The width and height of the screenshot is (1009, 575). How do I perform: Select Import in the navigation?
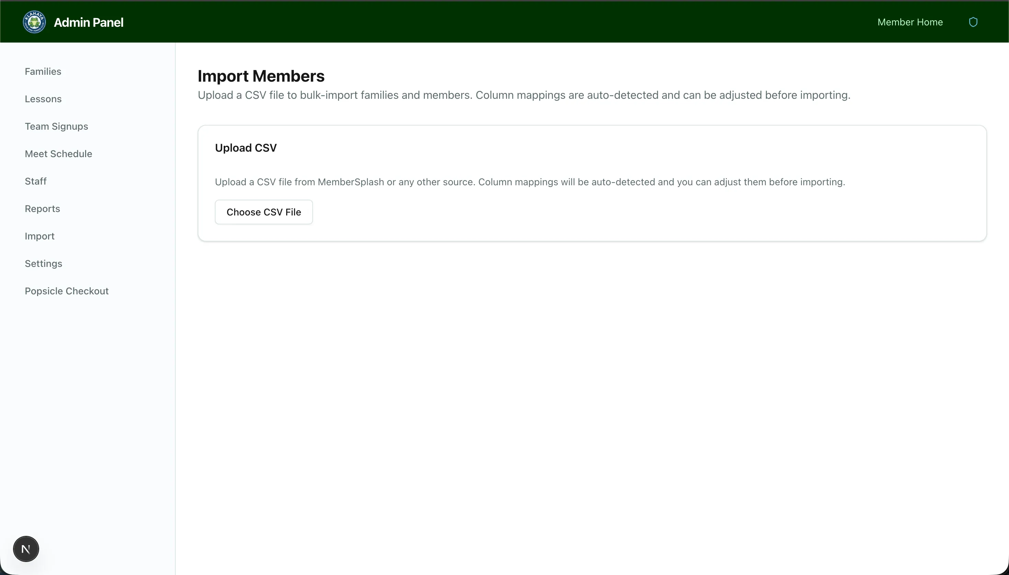click(x=39, y=236)
